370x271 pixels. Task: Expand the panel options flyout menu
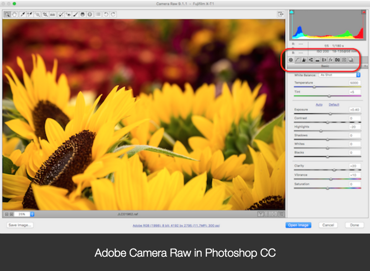pos(365,66)
